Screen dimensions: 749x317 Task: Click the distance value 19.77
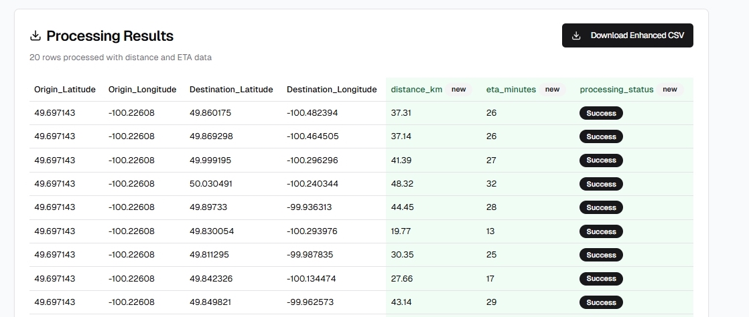point(401,231)
